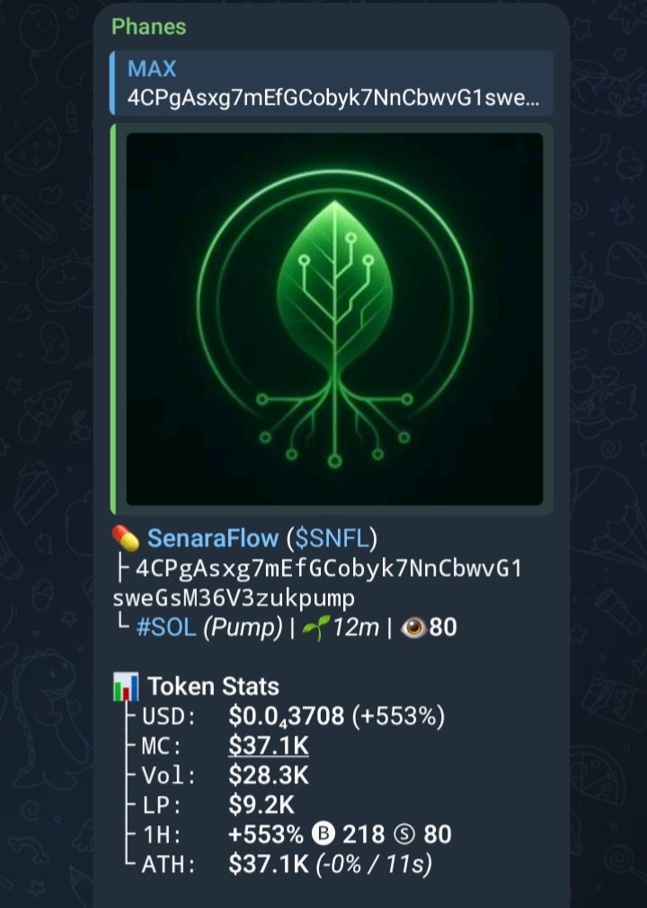
Task: Tap the #SOL hashtag
Action: pyautogui.click(x=166, y=628)
